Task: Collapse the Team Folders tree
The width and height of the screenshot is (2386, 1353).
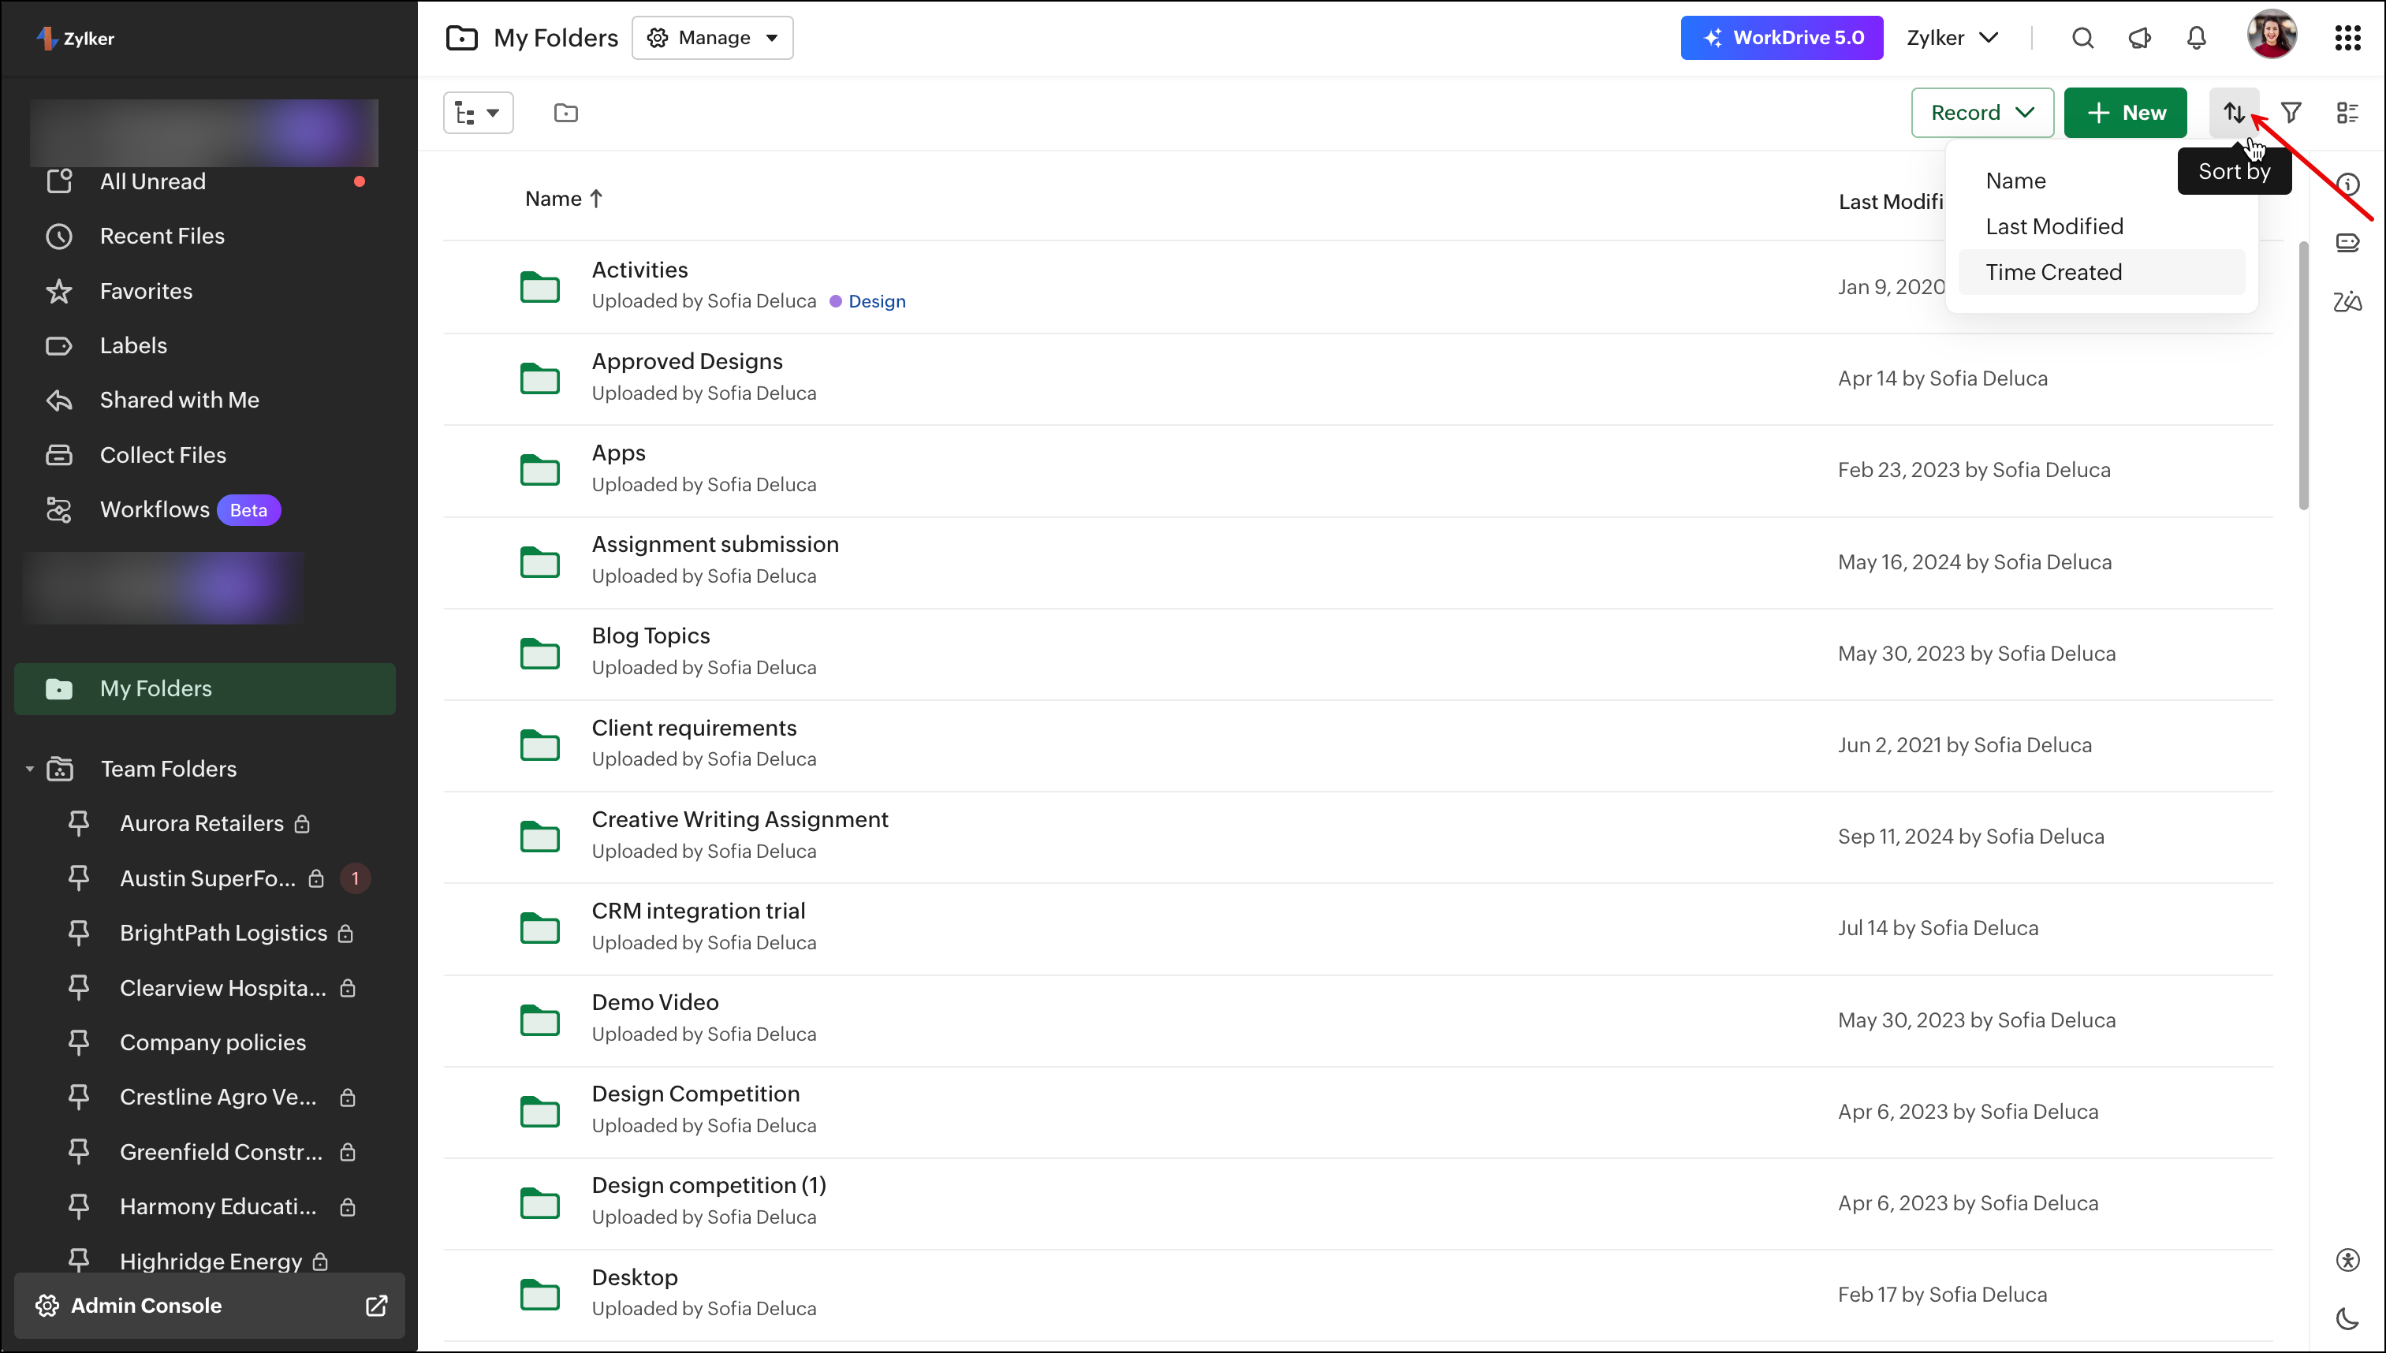Action: point(30,769)
